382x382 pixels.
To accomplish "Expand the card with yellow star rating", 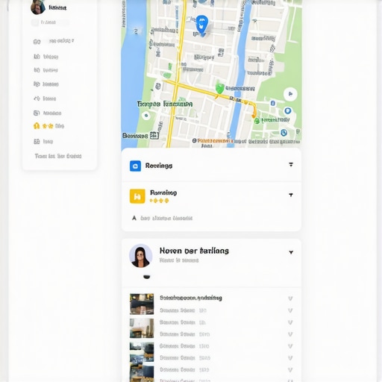I will [291, 195].
